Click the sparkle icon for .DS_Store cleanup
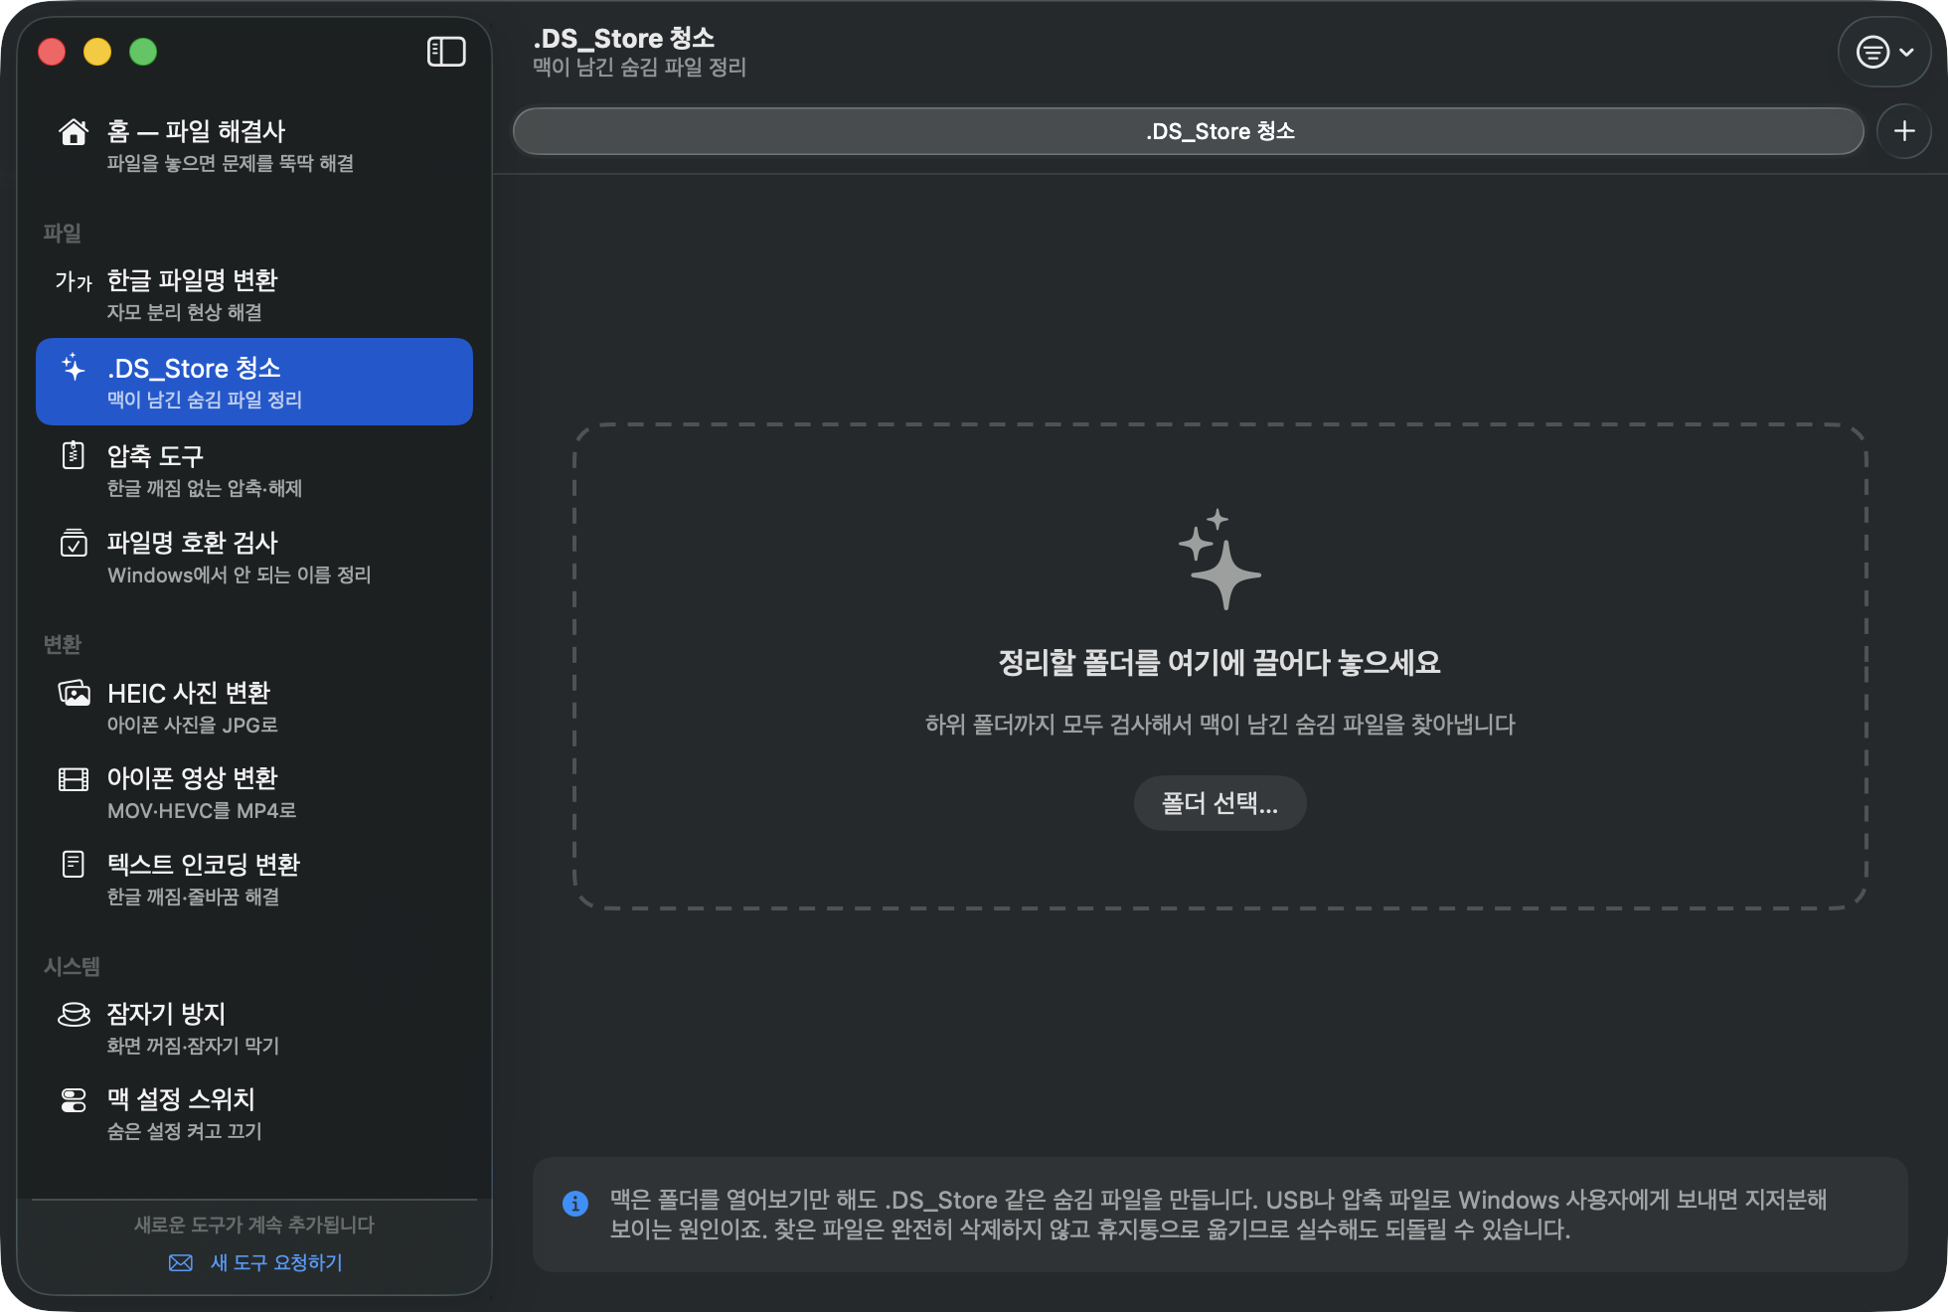Viewport: 1948px width, 1312px height. (x=74, y=368)
